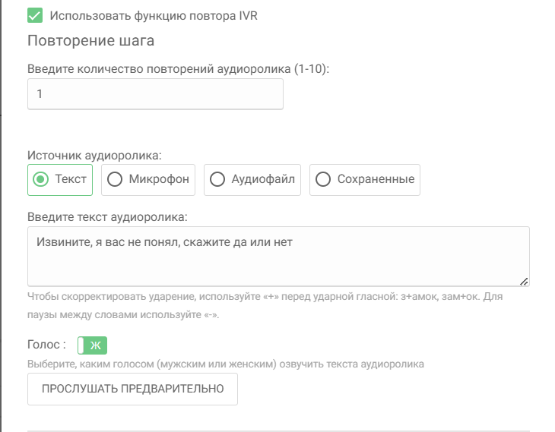This screenshot has height=432, width=555.
Task: Click the repetition count input field
Action: click(155, 94)
